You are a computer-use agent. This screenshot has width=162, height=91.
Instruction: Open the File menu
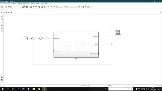pos(2,4)
